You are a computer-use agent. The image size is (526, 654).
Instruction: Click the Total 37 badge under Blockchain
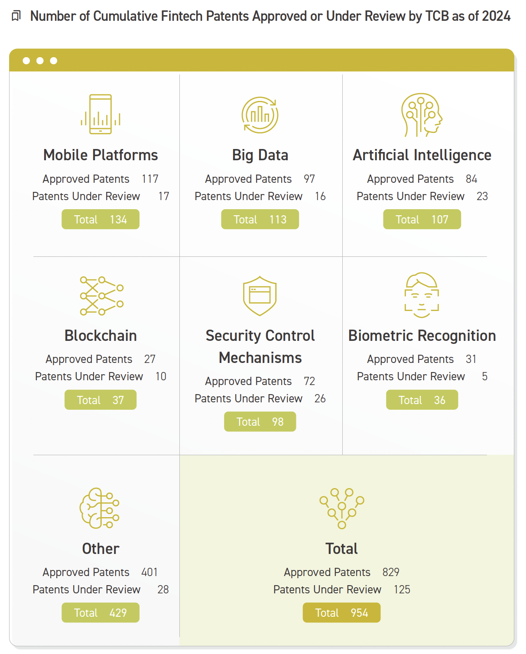click(101, 400)
